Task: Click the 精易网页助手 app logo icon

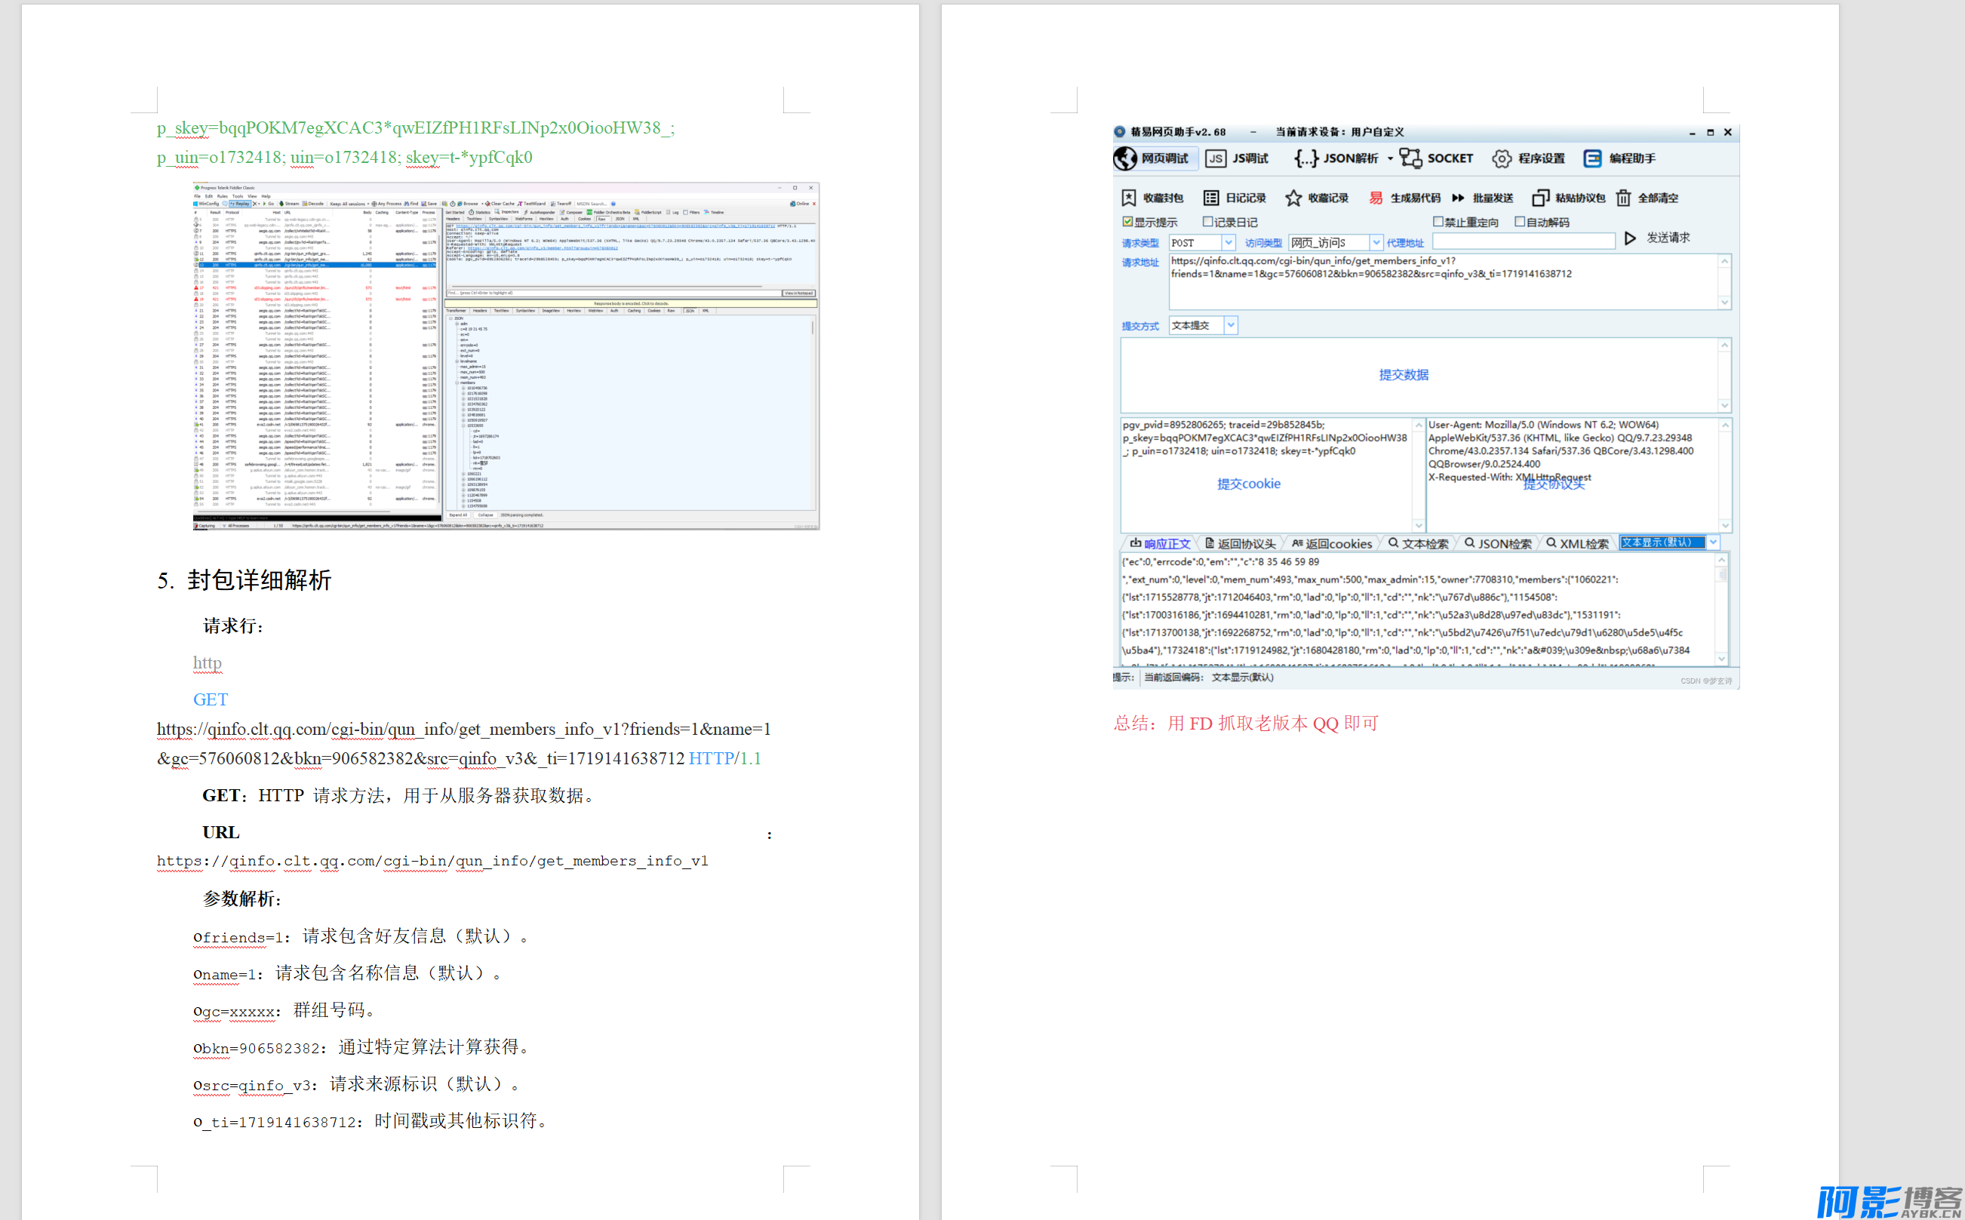Action: [x=1119, y=131]
